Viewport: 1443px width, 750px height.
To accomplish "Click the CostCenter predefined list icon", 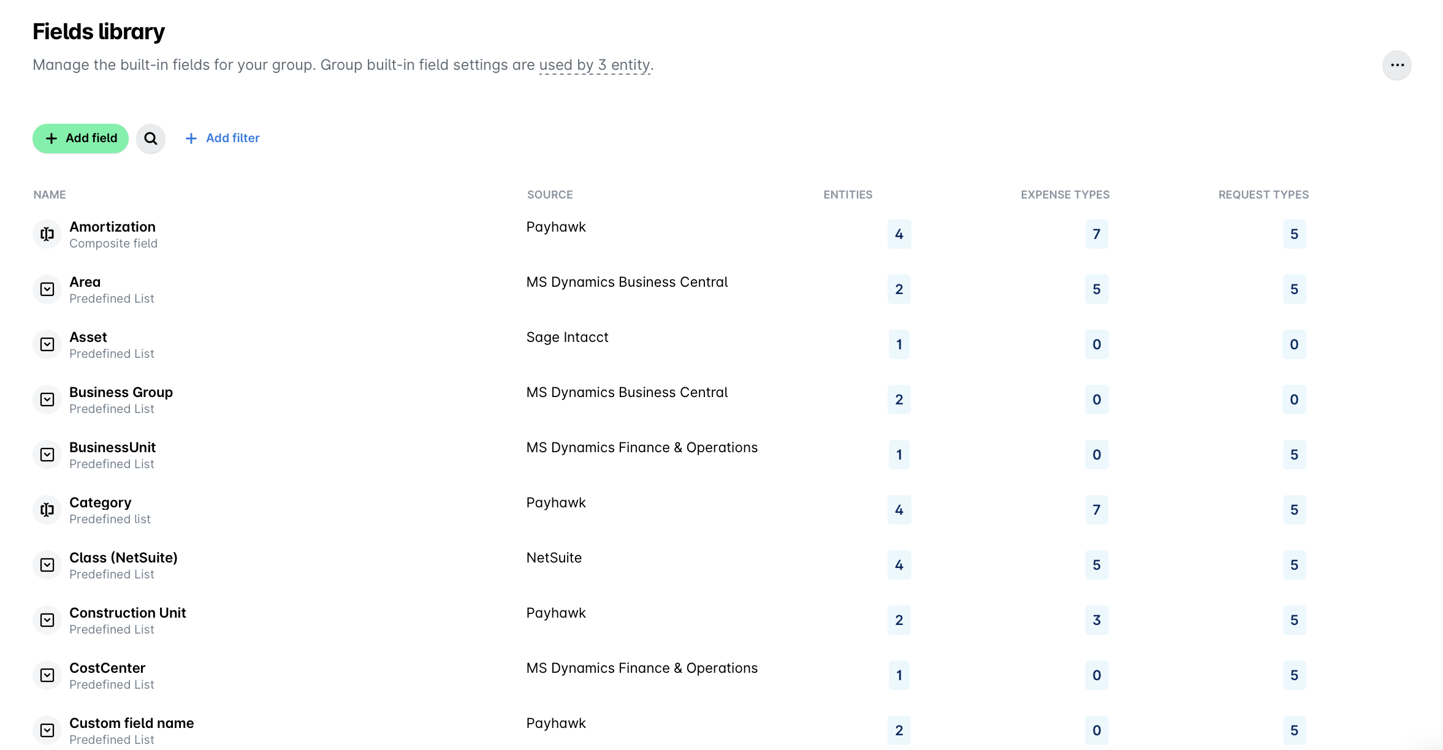I will click(x=47, y=675).
